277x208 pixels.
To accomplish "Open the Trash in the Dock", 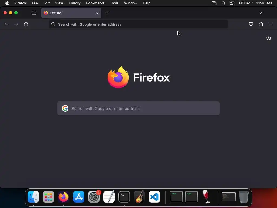I will (x=244, y=197).
